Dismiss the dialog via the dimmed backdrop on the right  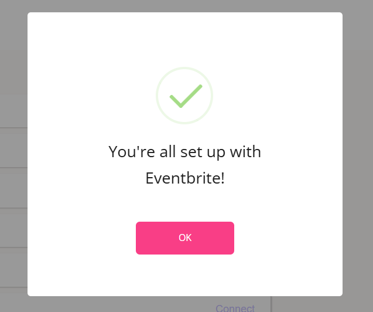click(x=358, y=155)
